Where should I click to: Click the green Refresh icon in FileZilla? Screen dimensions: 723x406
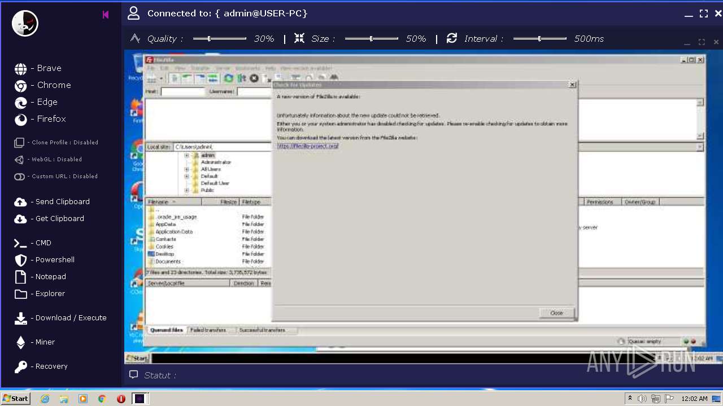[228, 78]
